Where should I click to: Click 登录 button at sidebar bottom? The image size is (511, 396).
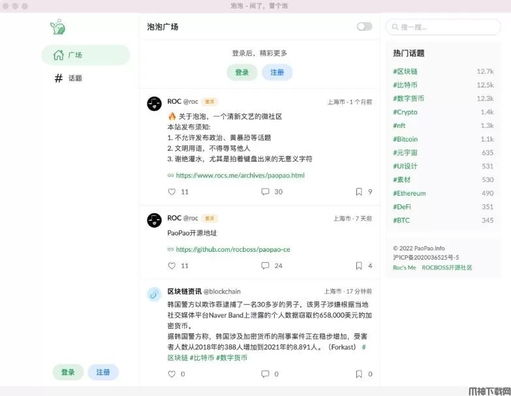(x=68, y=373)
